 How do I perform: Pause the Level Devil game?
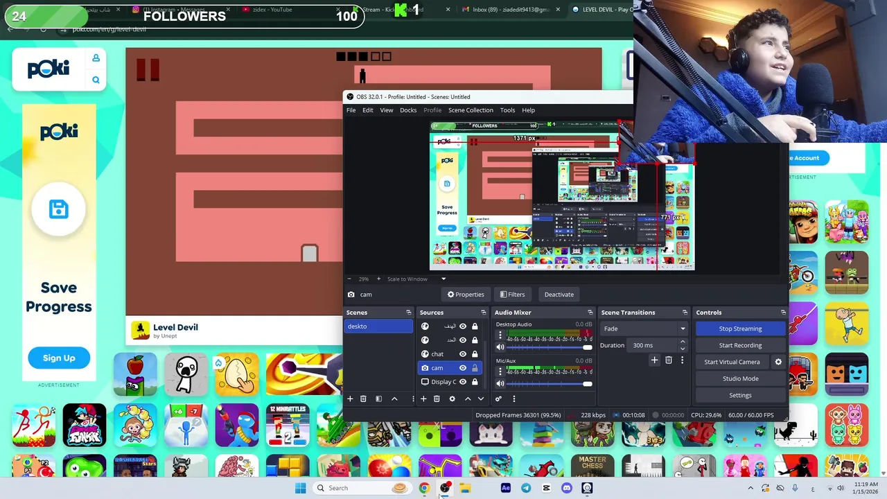coord(148,69)
